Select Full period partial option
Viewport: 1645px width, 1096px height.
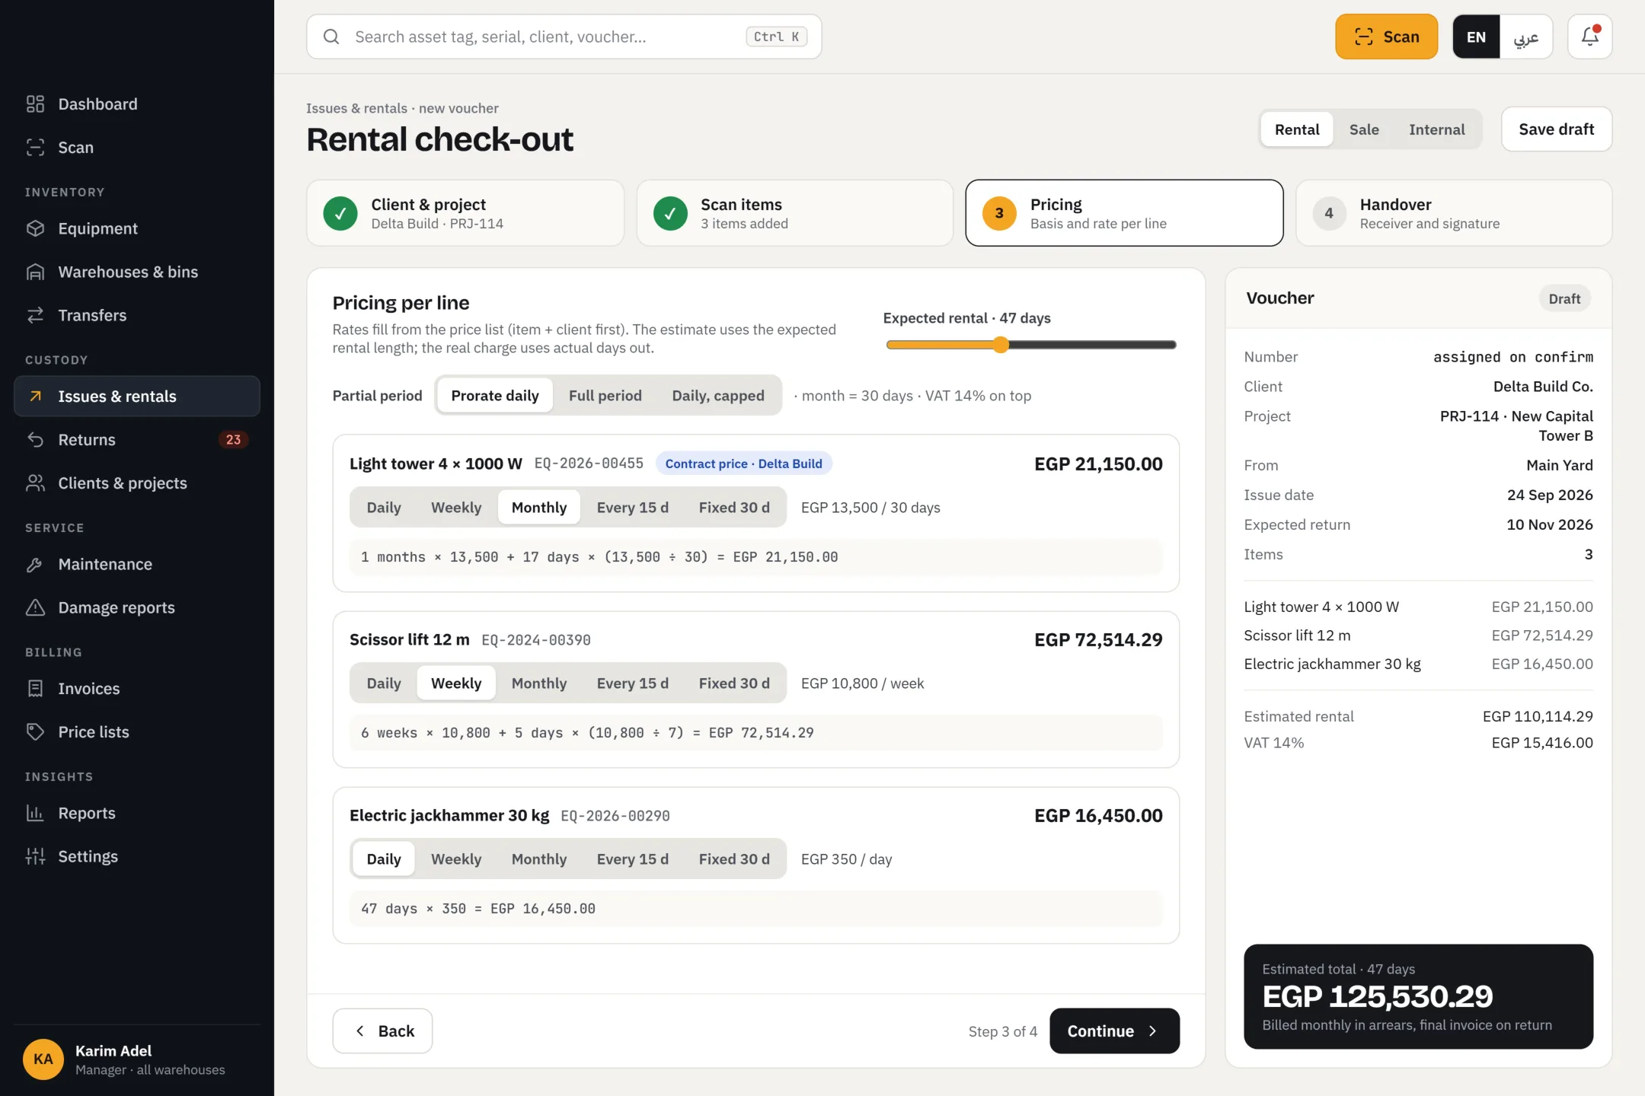(x=605, y=395)
